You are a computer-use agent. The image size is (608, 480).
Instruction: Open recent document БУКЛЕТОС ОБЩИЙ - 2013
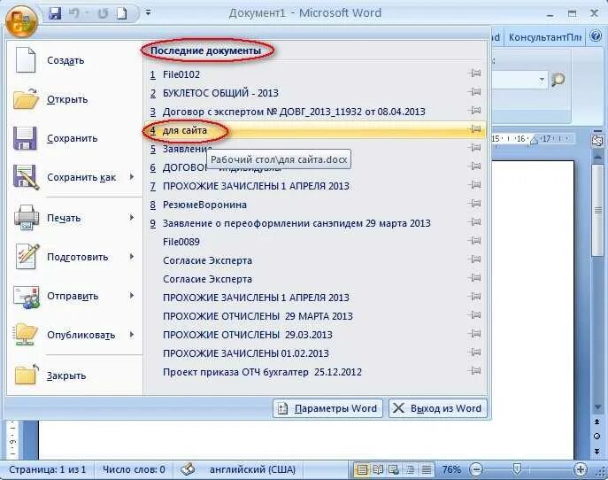pyautogui.click(x=315, y=93)
